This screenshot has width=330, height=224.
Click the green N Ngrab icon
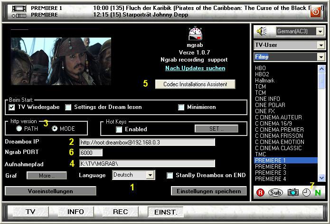click(x=318, y=193)
